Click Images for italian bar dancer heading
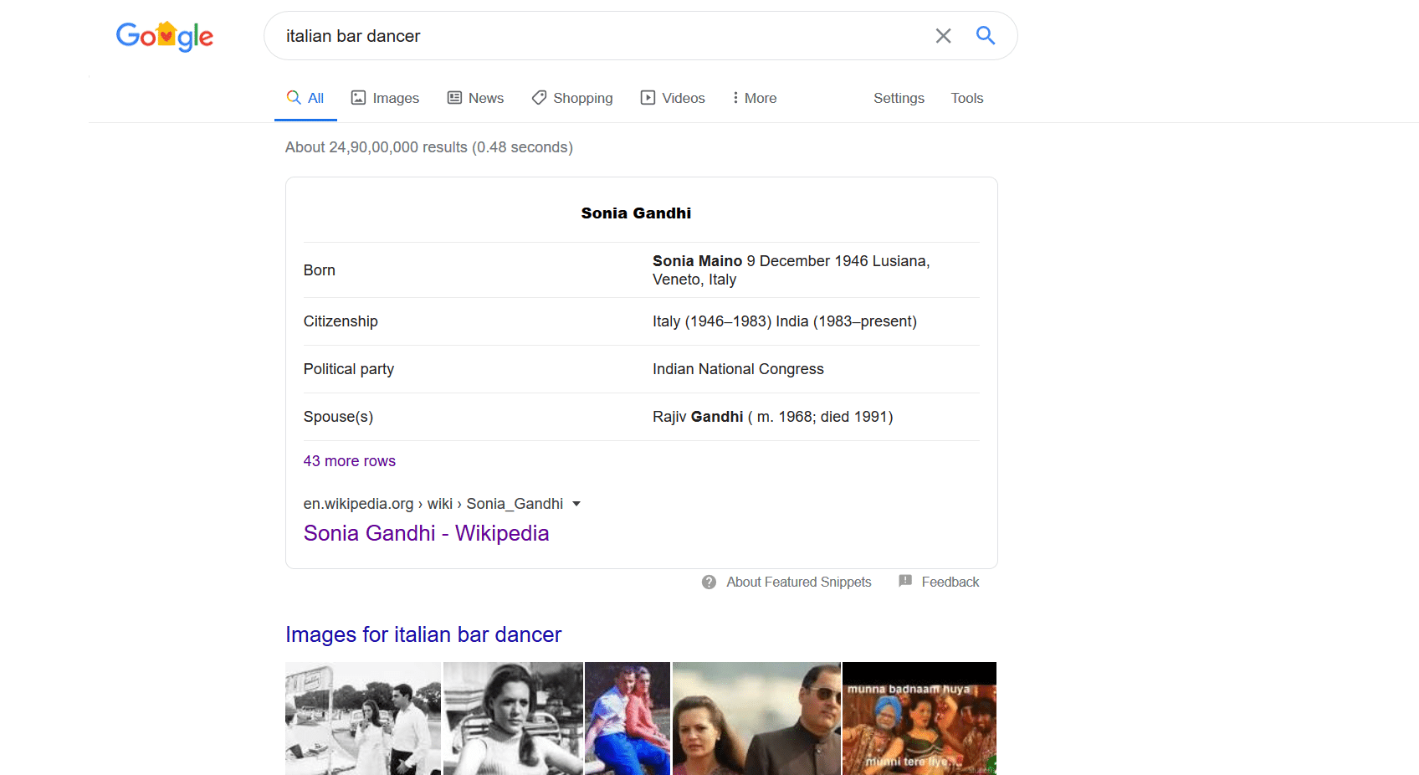Image resolution: width=1419 pixels, height=775 pixels. tap(423, 634)
